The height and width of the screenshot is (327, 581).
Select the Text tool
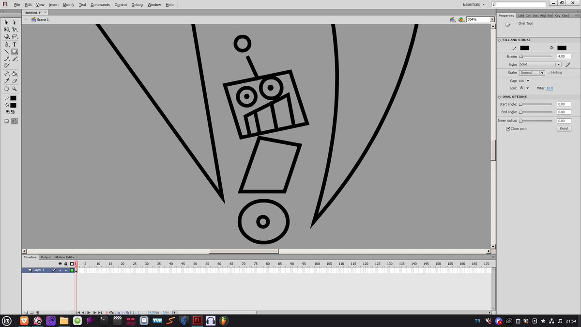coord(15,45)
